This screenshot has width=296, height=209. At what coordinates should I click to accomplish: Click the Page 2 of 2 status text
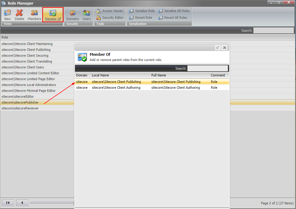pyautogui.click(x=277, y=203)
